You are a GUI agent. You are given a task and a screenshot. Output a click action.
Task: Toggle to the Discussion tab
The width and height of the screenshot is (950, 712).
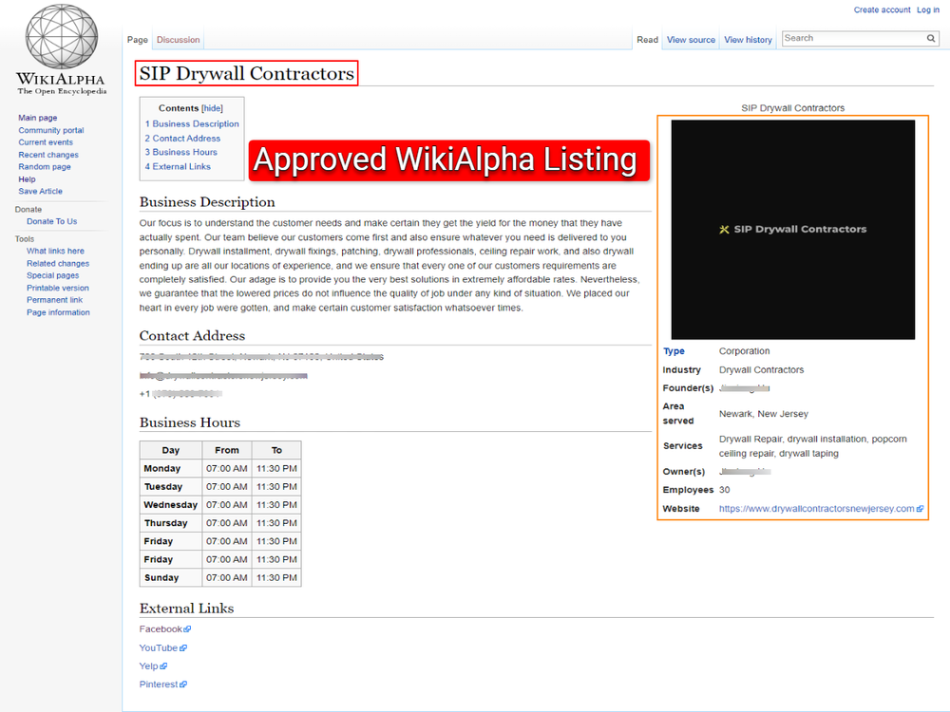pos(178,39)
